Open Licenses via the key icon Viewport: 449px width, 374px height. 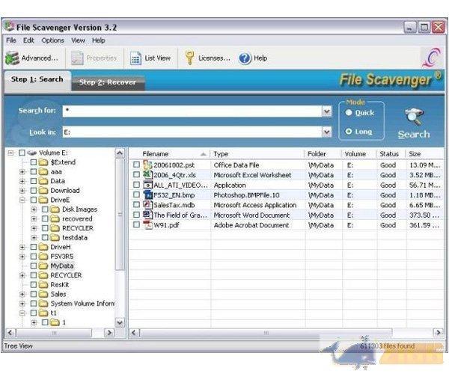click(190, 58)
